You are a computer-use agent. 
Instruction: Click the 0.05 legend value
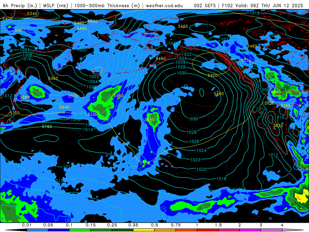pos(48,225)
